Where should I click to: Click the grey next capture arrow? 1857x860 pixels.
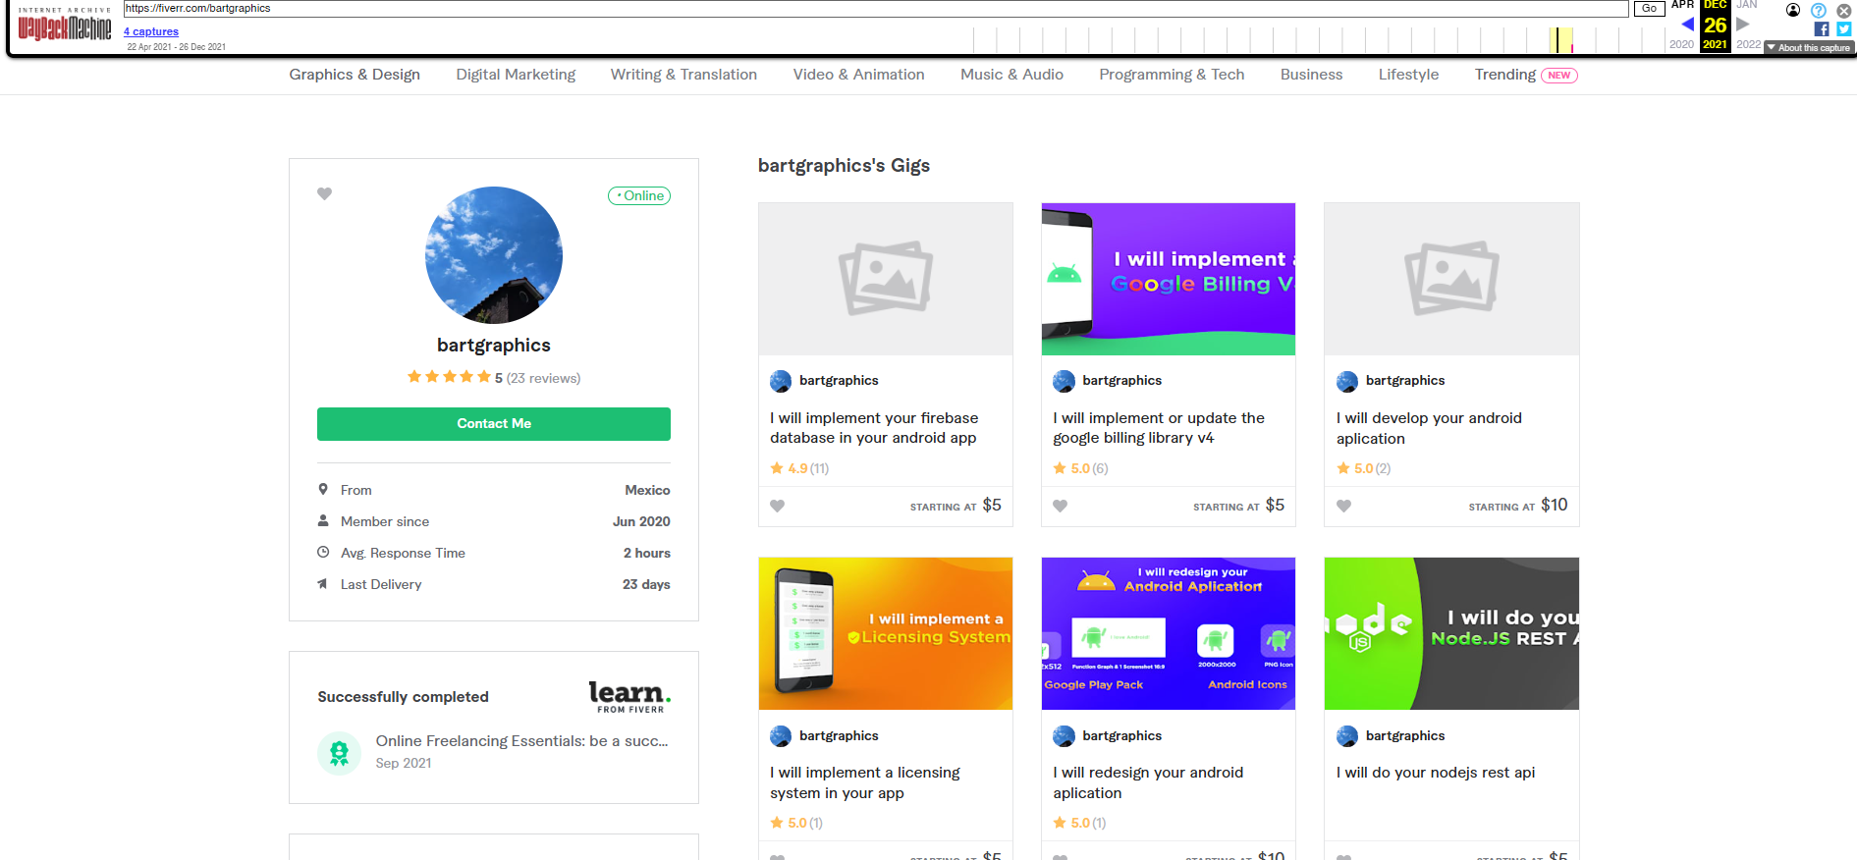(x=1743, y=25)
